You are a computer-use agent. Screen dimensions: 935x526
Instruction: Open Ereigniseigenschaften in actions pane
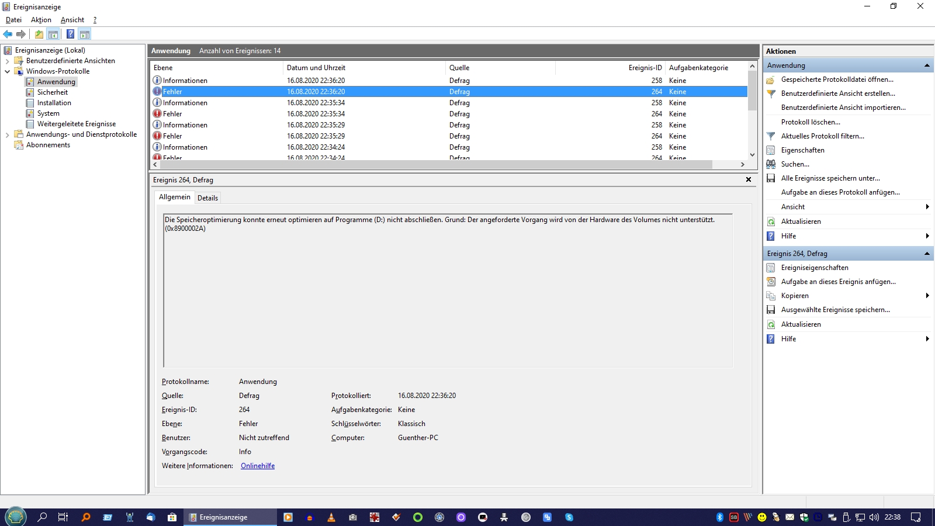[814, 268]
